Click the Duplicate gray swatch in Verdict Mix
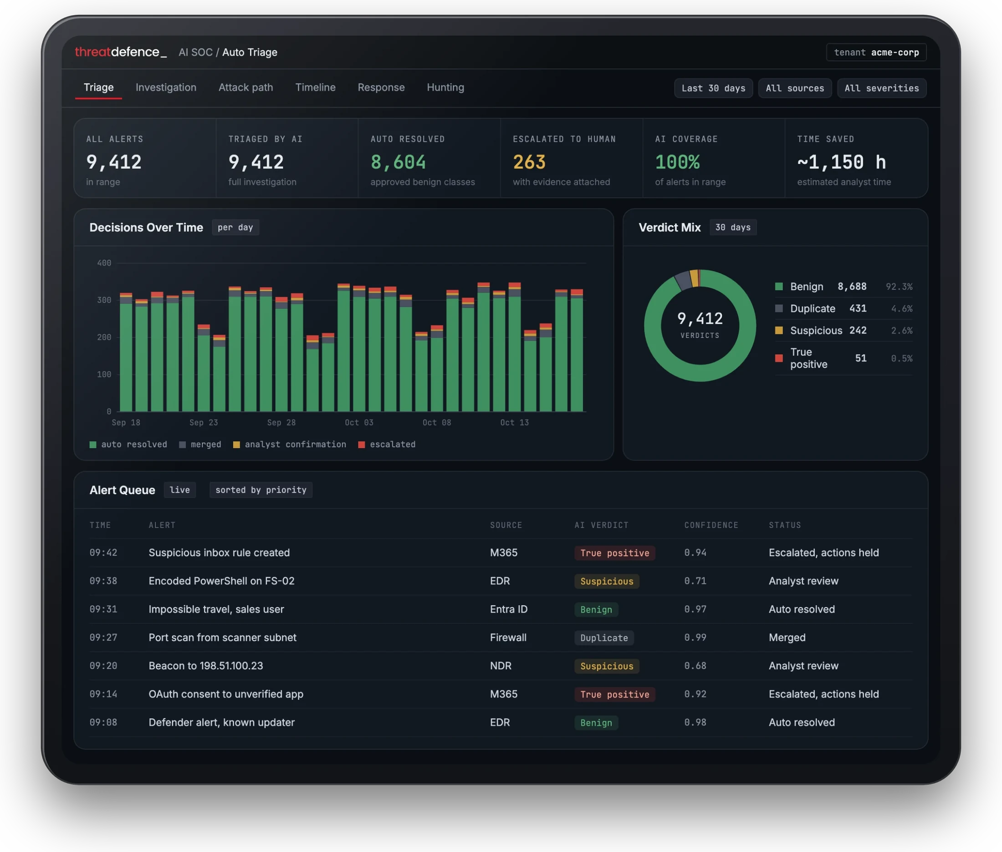Image resolution: width=1002 pixels, height=852 pixels. 779,308
